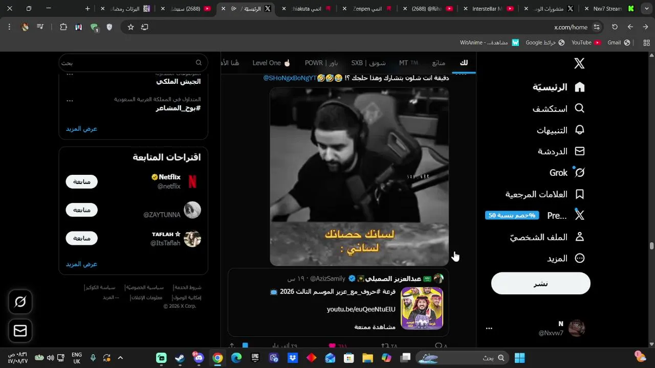Open the #بوح_المشاعر trending topic
This screenshot has height=368, width=655.
tap(178, 108)
